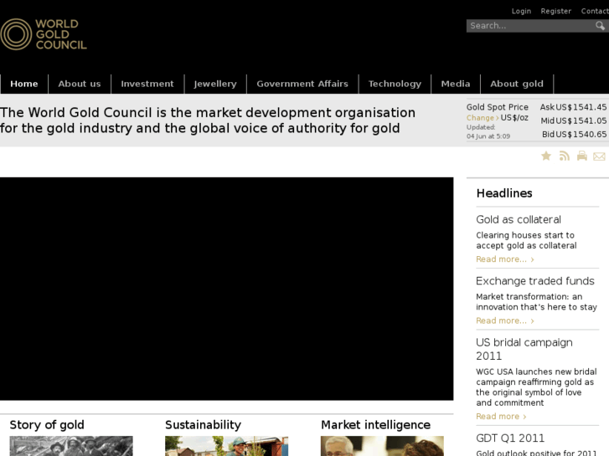This screenshot has width=609, height=456.
Task: Click the Story of gold thumbnail image
Action: tap(71, 446)
